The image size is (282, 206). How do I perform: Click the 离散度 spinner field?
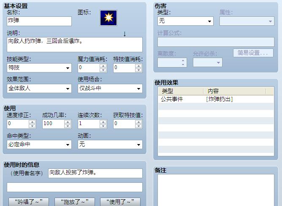coord(172,62)
